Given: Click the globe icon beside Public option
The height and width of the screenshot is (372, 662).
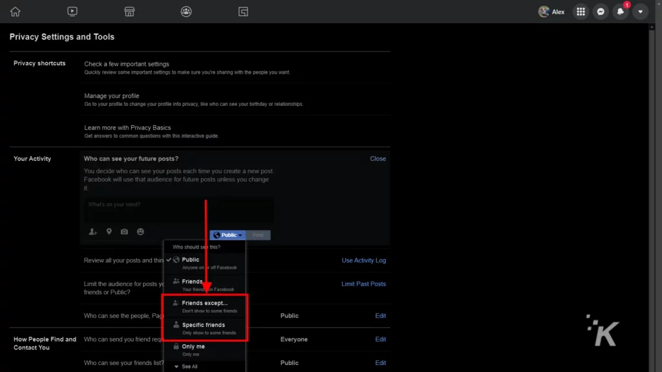Looking at the screenshot, I should coord(176,260).
